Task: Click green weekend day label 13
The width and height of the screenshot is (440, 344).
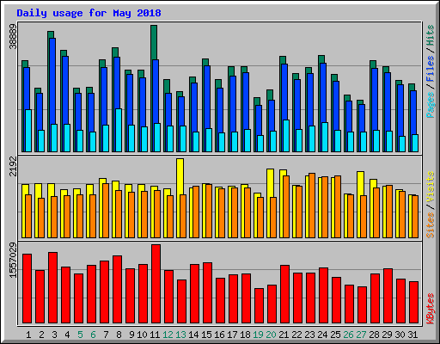Action: pos(180,335)
